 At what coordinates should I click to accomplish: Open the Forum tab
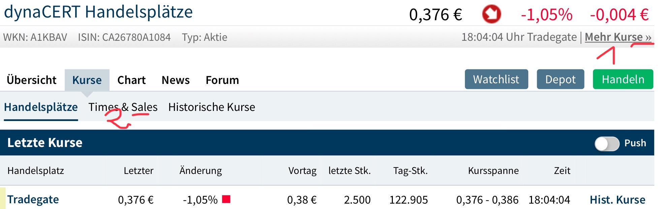click(222, 80)
